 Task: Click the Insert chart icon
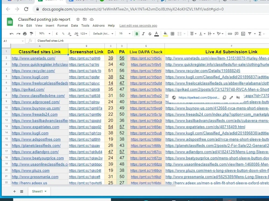[x=243, y=34]
